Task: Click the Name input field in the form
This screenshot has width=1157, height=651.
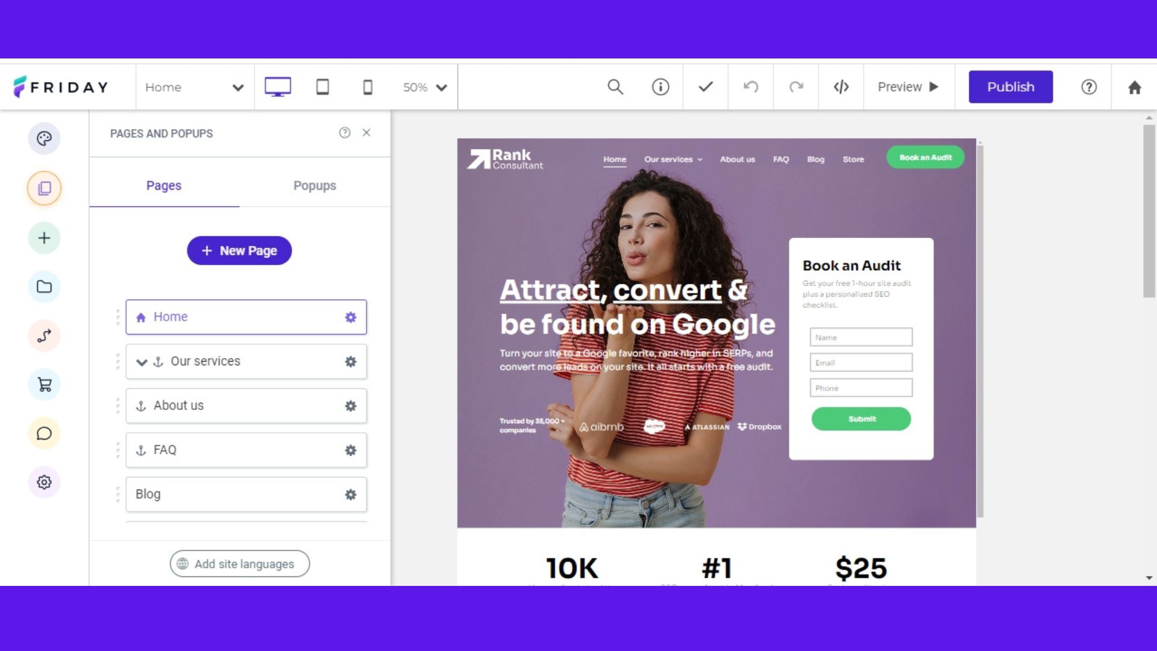Action: click(861, 337)
